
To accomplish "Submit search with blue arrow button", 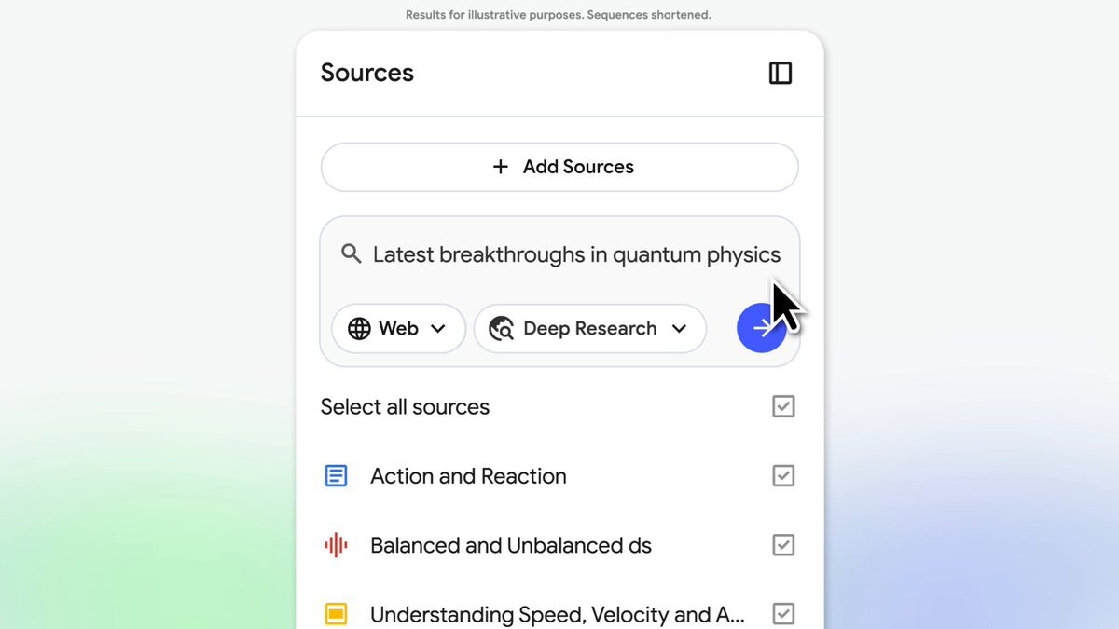I will click(761, 328).
